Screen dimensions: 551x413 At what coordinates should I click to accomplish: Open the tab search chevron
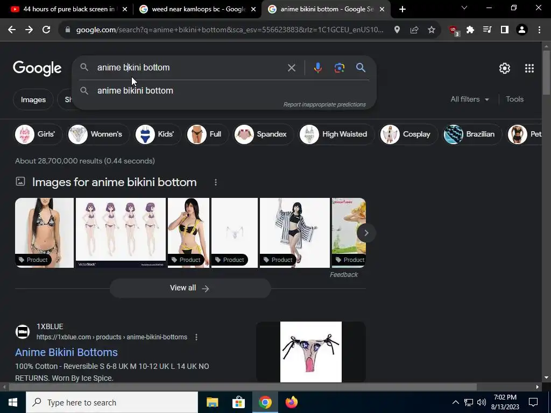pos(464,8)
